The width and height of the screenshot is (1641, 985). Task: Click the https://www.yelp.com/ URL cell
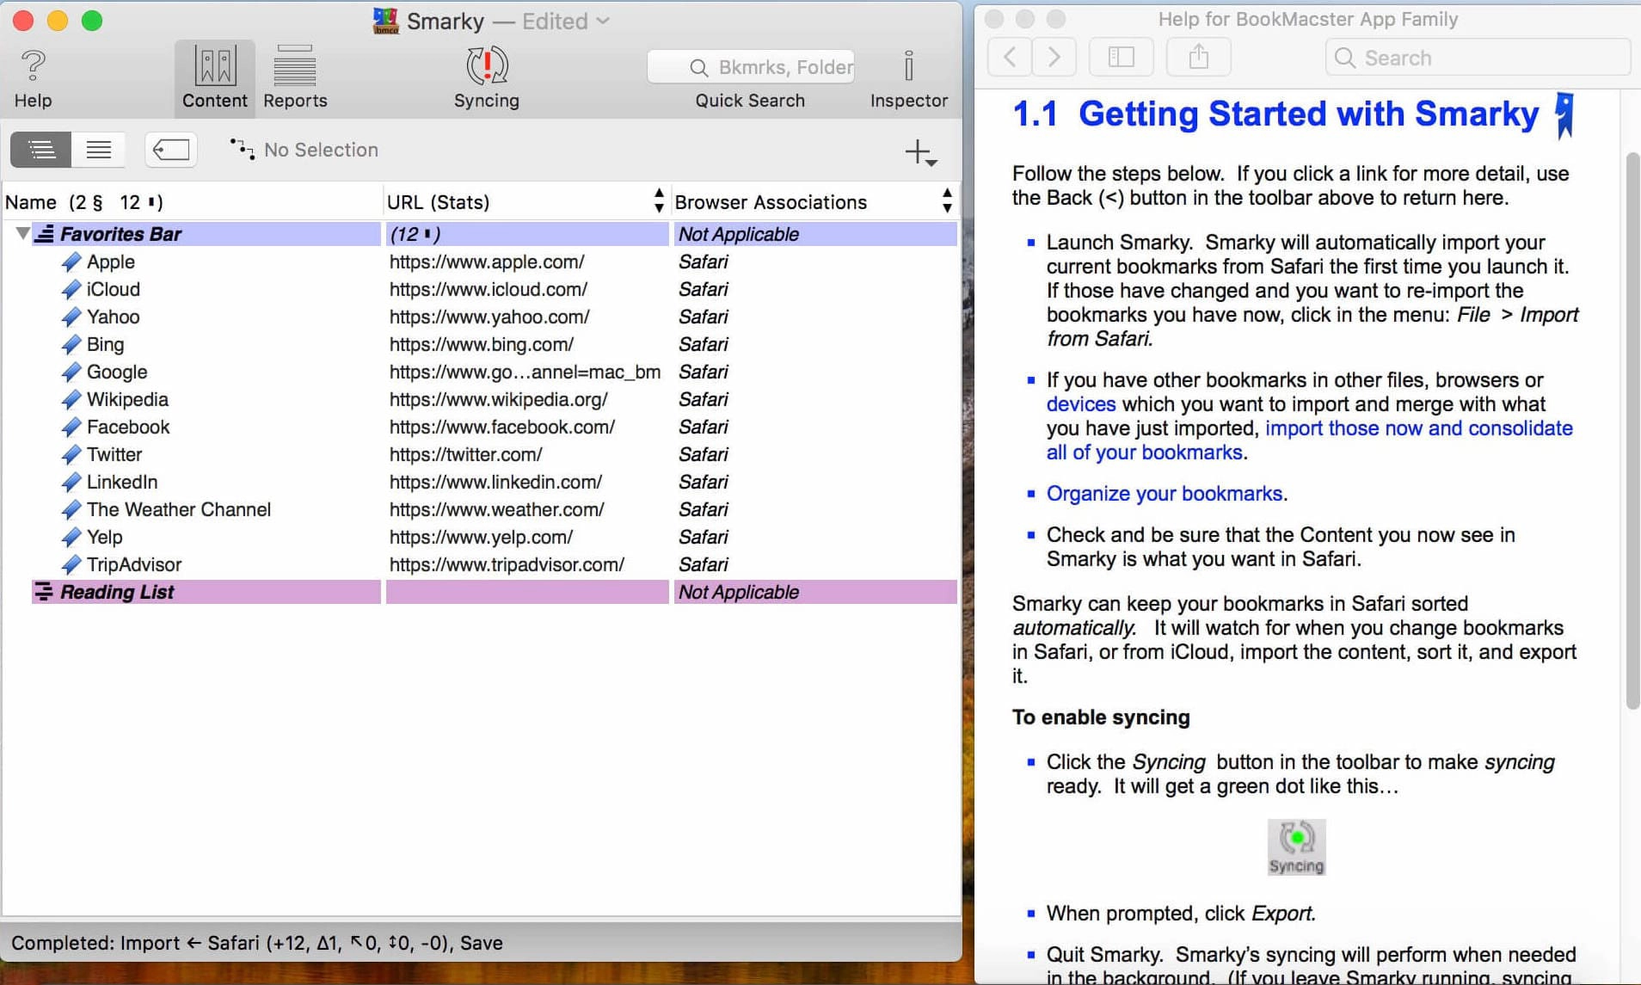click(481, 537)
